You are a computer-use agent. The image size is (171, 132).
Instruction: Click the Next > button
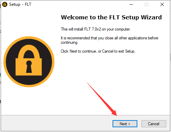[x=125, y=124]
